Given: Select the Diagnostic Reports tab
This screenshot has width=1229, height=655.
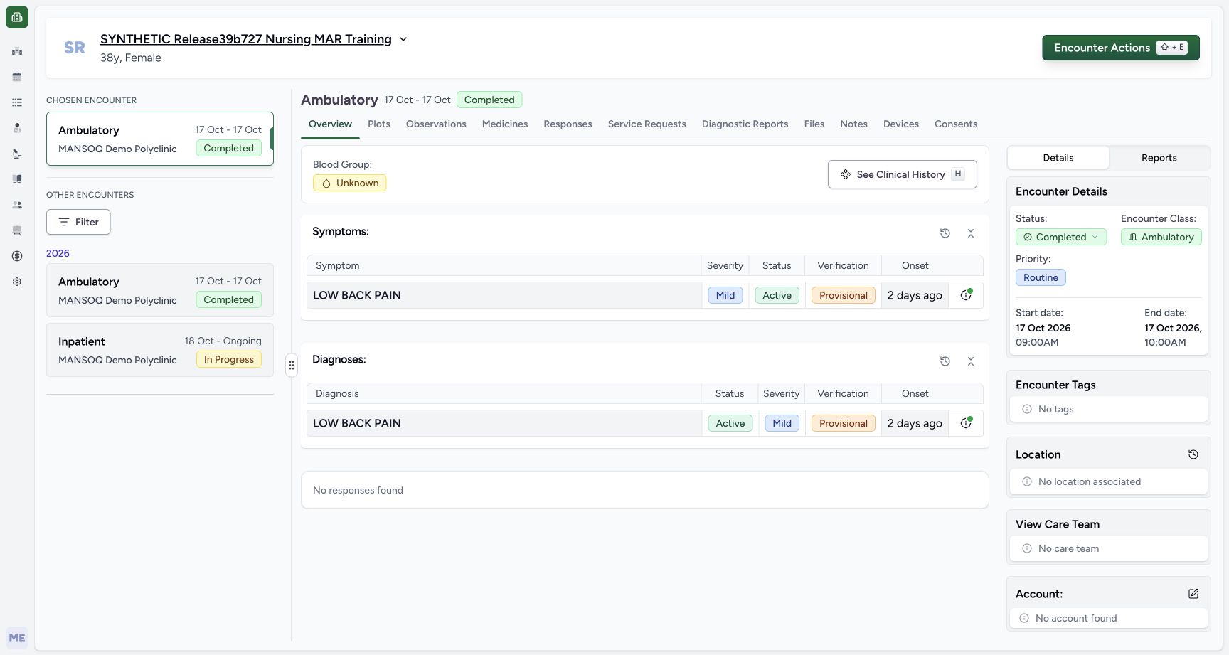Looking at the screenshot, I should tap(745, 124).
